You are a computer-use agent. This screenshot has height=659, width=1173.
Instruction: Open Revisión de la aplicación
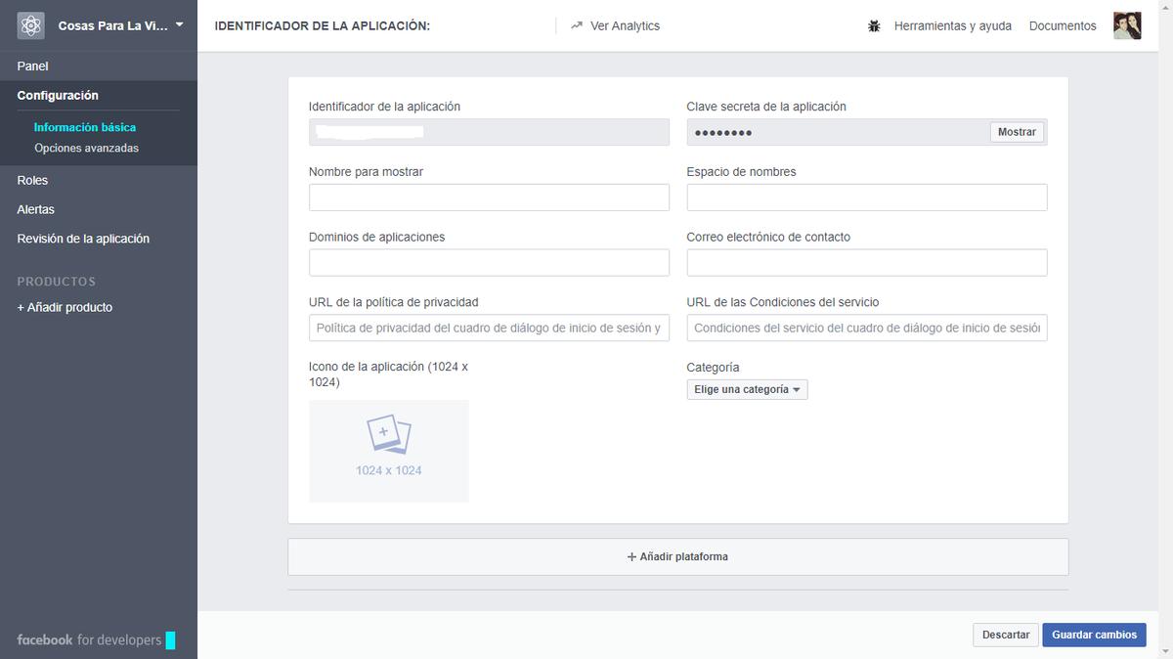pos(83,238)
